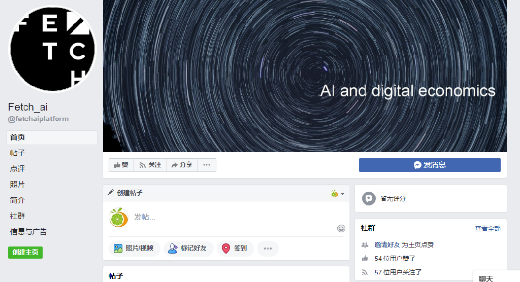Screen dimensions: 520x282
Task: Click the 查看全部 link in 社群
Action: (x=487, y=228)
